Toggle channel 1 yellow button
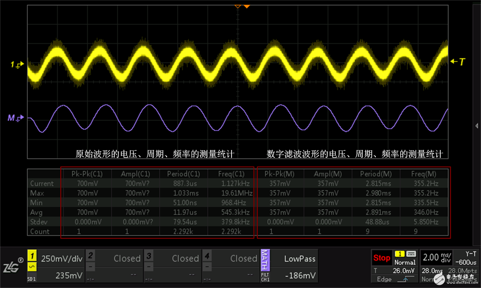This screenshot has height=288, width=481. click(x=32, y=256)
